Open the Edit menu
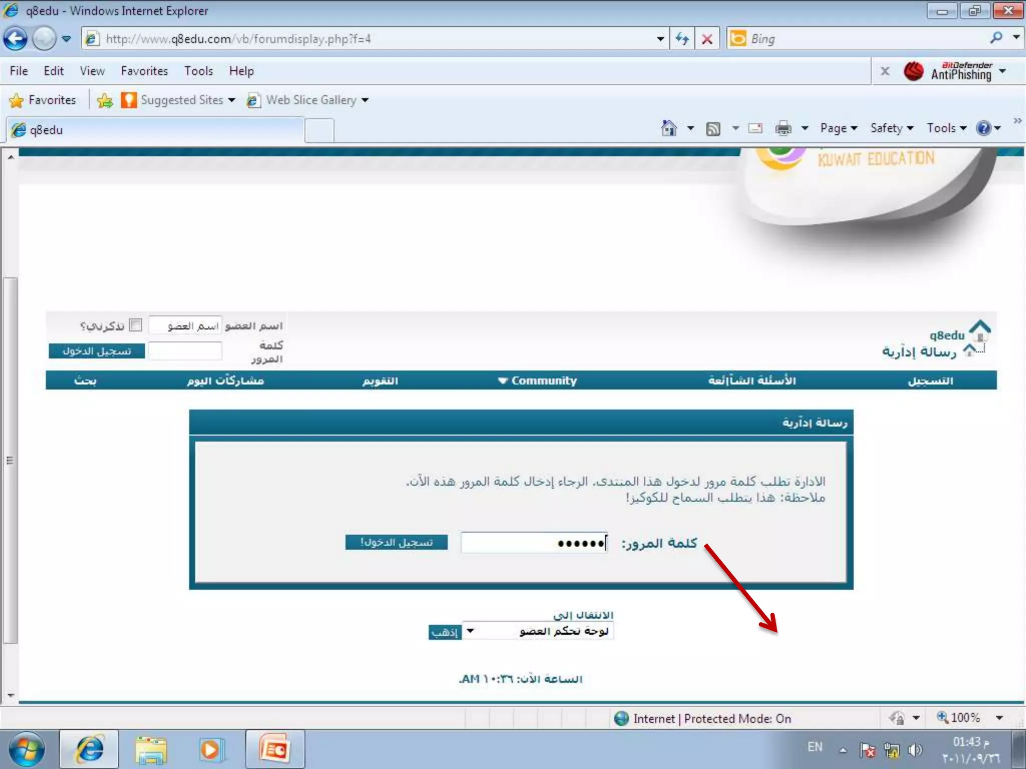The image size is (1026, 769). point(54,71)
